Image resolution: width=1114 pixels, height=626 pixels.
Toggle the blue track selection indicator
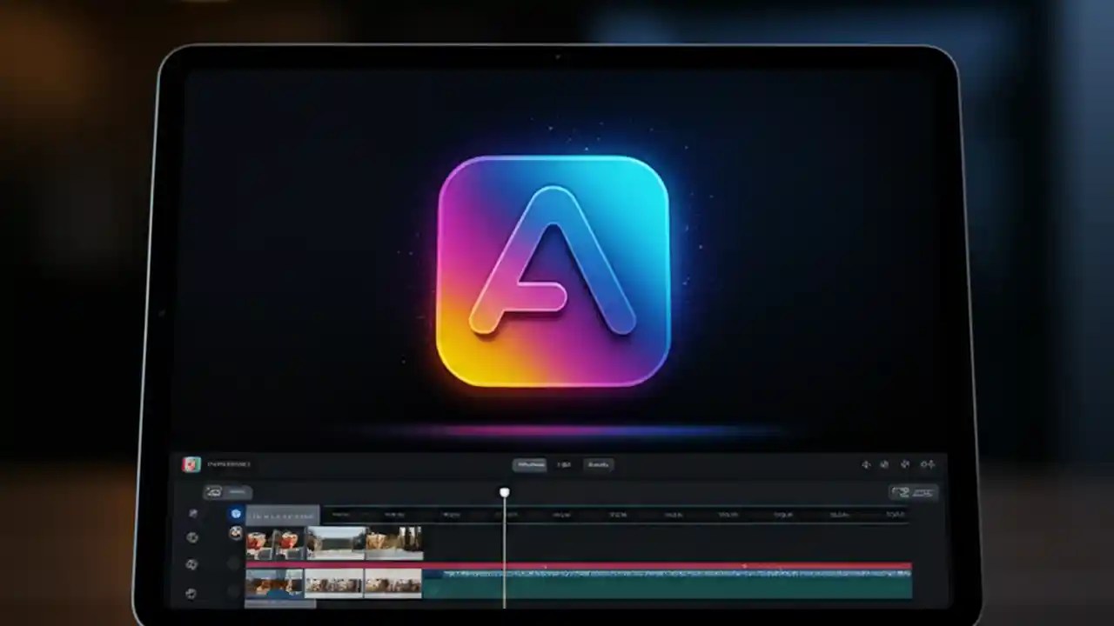236,514
